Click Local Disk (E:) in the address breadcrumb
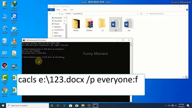 tap(78, 14)
